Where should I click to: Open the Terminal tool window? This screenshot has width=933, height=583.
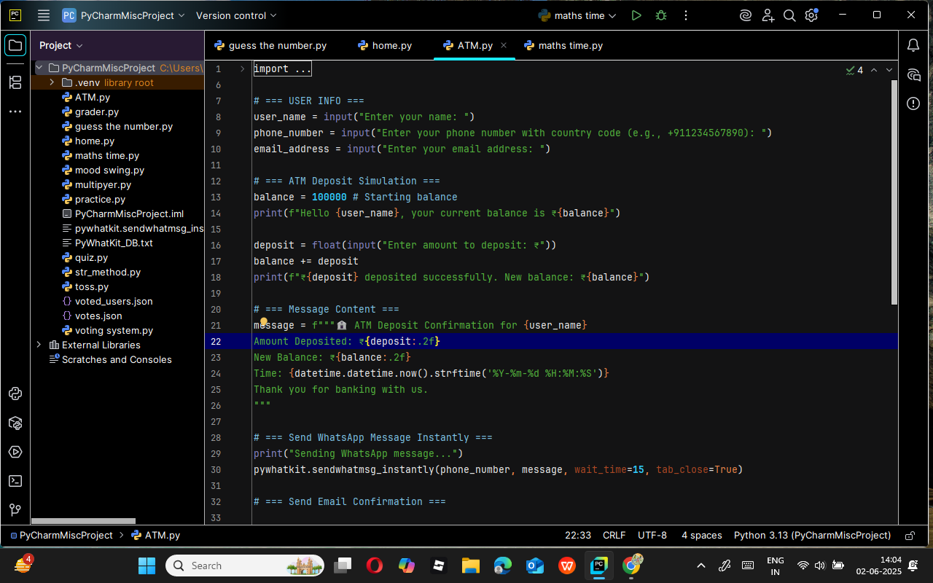(15, 481)
